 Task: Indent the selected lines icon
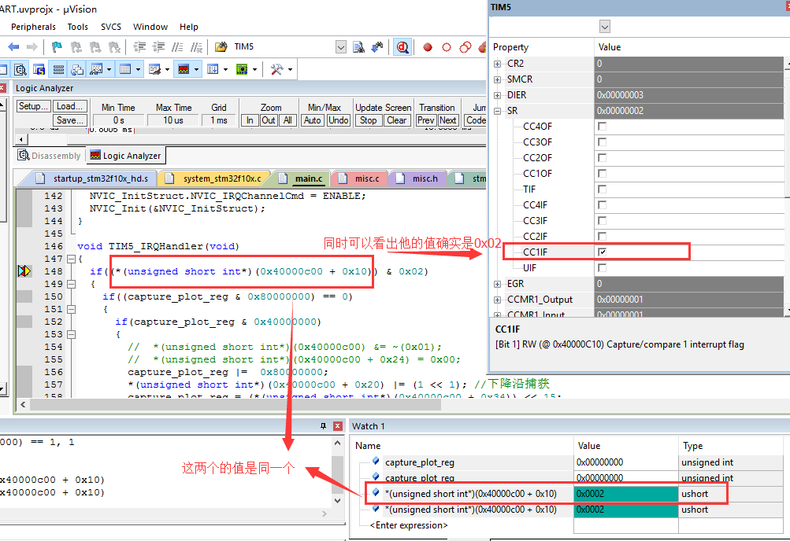(x=139, y=46)
